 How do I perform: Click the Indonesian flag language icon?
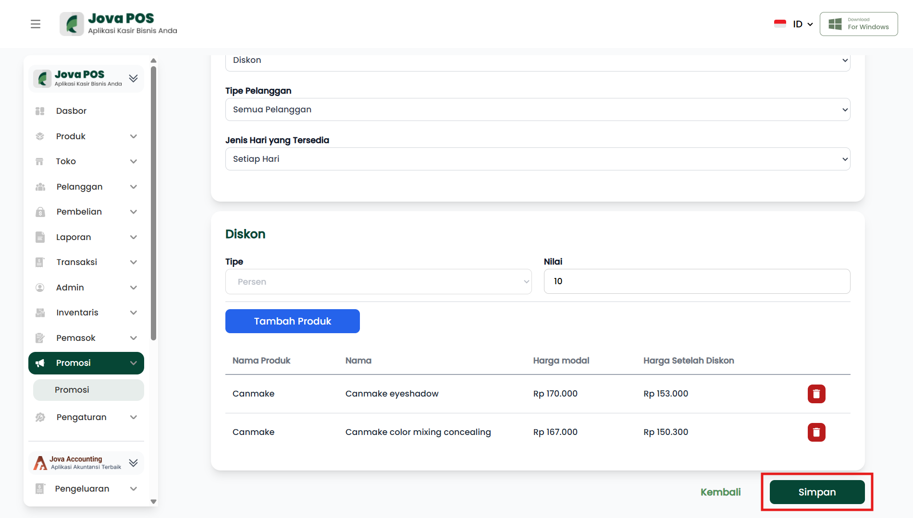780,24
